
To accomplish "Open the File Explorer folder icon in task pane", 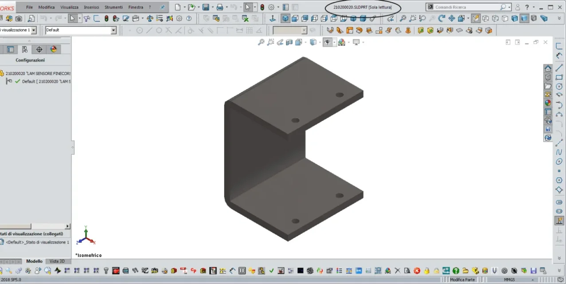I will tap(548, 86).
